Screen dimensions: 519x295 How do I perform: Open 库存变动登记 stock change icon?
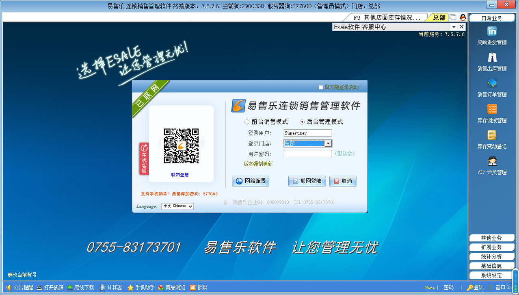(492, 135)
